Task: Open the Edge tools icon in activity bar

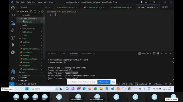Action: [x=13, y=52]
